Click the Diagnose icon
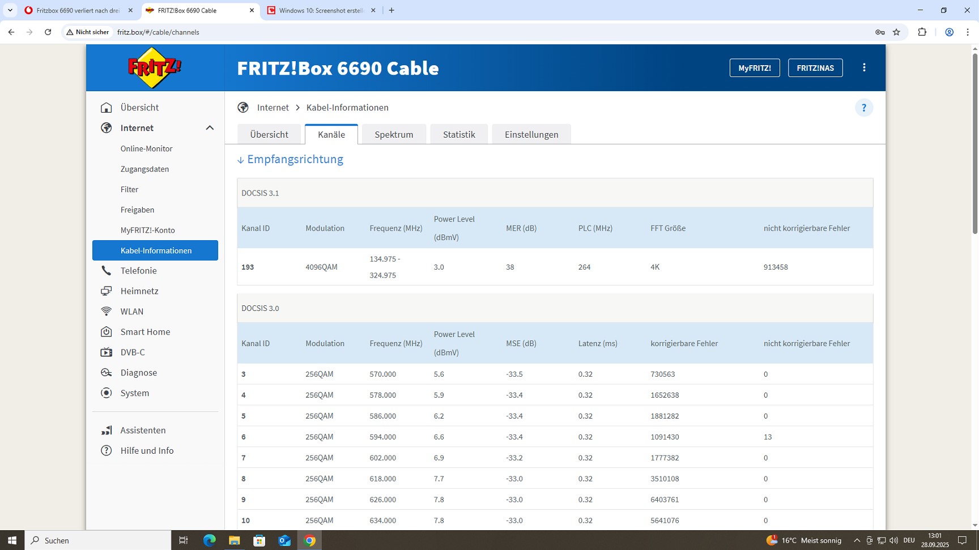The width and height of the screenshot is (979, 550). (106, 373)
